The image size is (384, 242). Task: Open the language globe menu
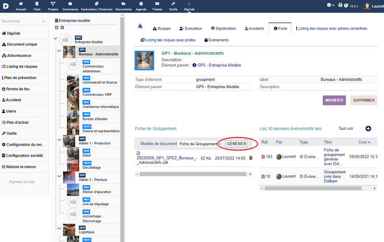330,5
